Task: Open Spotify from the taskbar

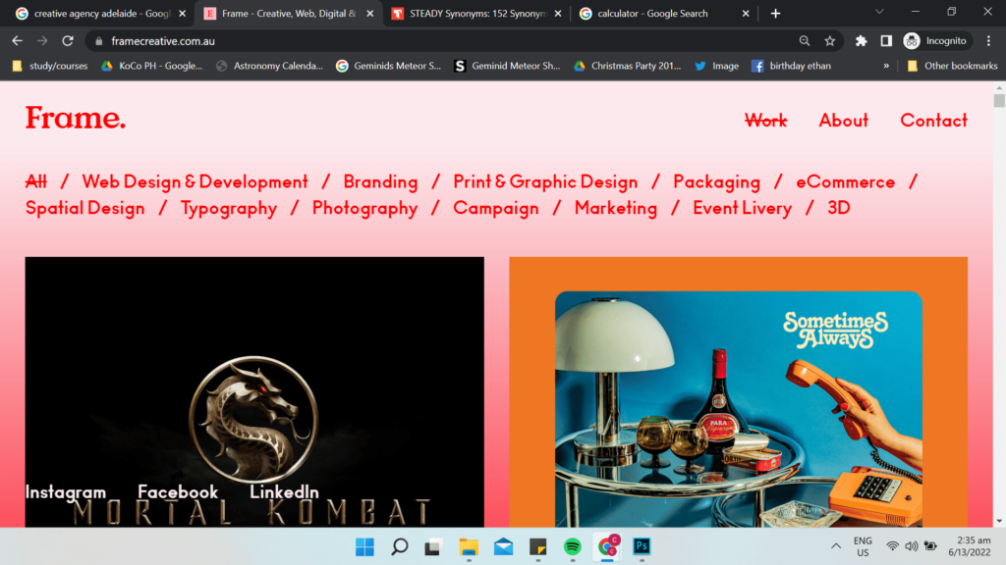Action: [x=573, y=546]
